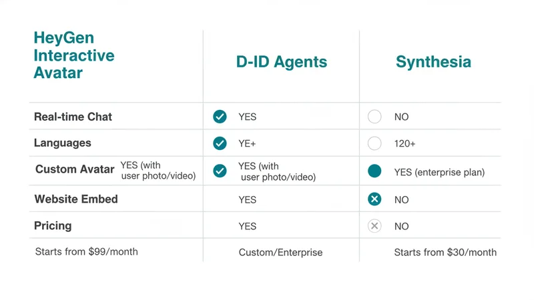534x300 pixels.
Task: Click the D-ID Agents column header
Action: point(281,63)
